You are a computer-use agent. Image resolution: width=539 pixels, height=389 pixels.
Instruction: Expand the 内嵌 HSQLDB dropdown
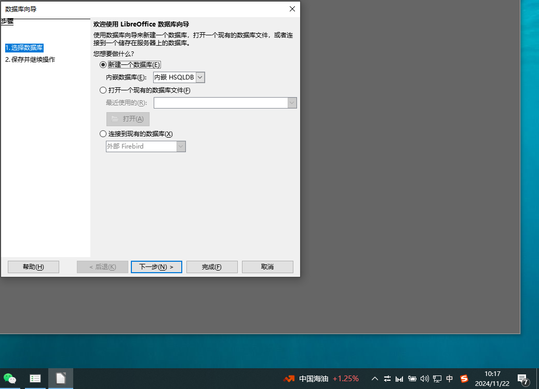pos(200,77)
